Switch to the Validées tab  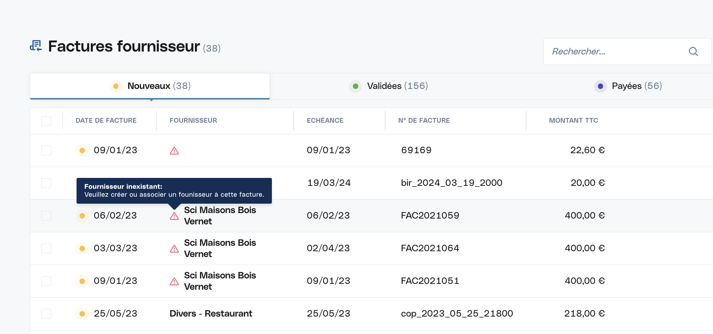(x=388, y=86)
